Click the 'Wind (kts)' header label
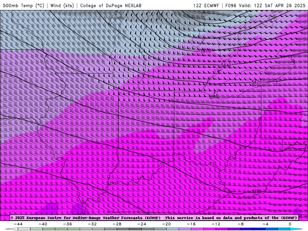Viewport: 308px width, 231px height. pos(62,5)
